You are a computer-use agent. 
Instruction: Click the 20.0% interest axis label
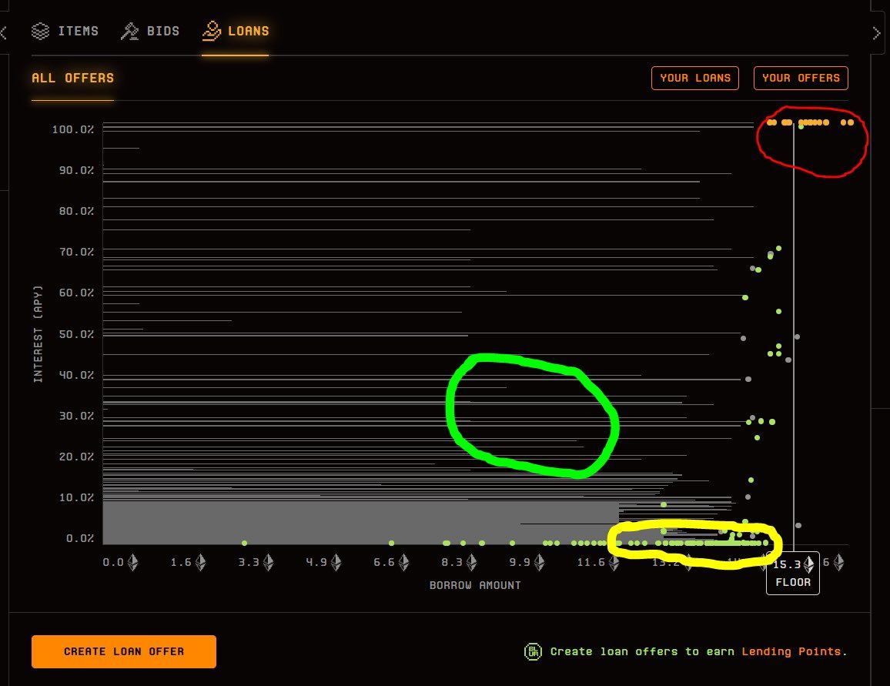point(76,457)
